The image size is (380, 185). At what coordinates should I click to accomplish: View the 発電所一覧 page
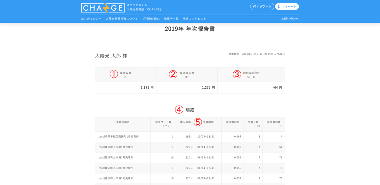click(x=171, y=19)
